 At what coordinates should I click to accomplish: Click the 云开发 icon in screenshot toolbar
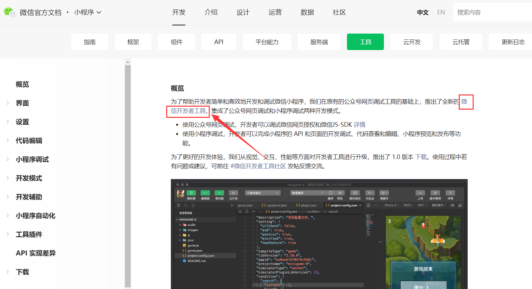(233, 193)
